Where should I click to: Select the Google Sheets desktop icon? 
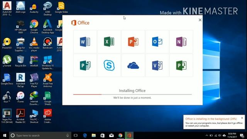(x=47, y=98)
